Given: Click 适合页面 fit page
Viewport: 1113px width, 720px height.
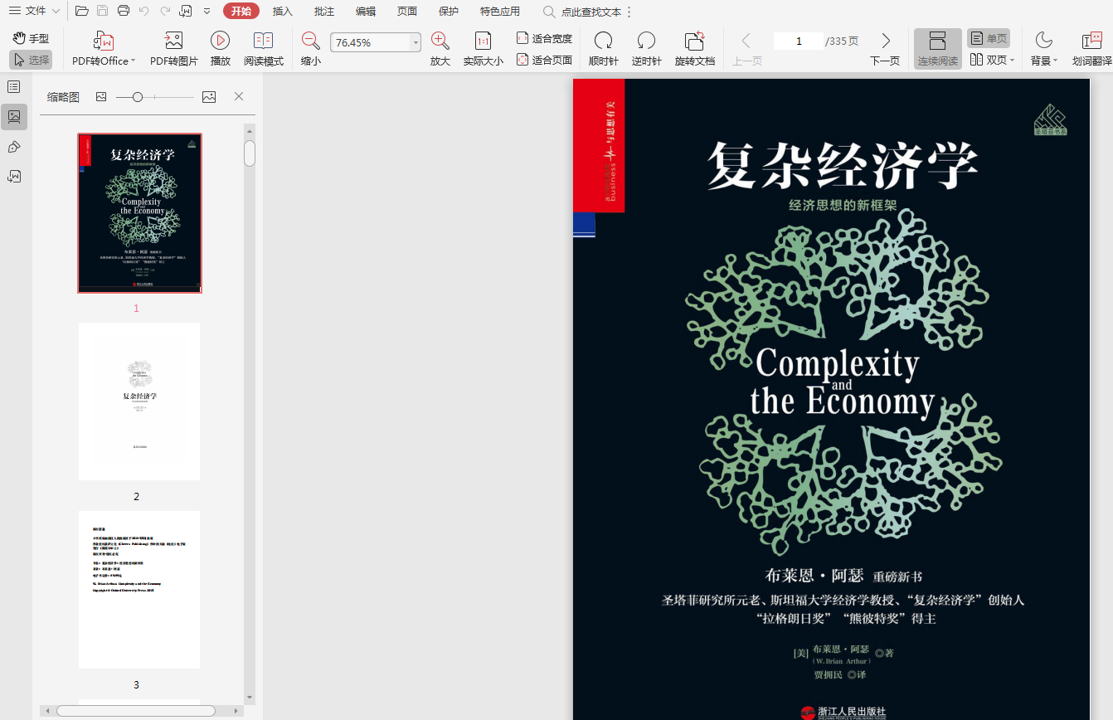Looking at the screenshot, I should point(544,60).
